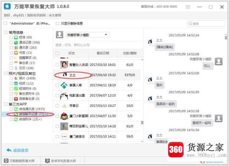Click the 泰康人寿 green logo icon
The height and width of the screenshot is (166, 229).
64,85
